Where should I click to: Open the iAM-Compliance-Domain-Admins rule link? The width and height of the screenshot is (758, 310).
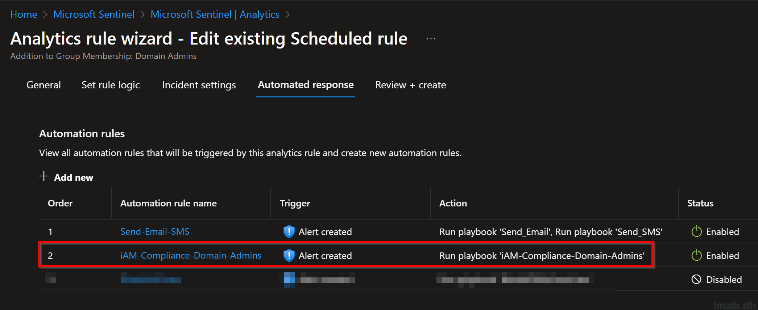[x=191, y=255]
